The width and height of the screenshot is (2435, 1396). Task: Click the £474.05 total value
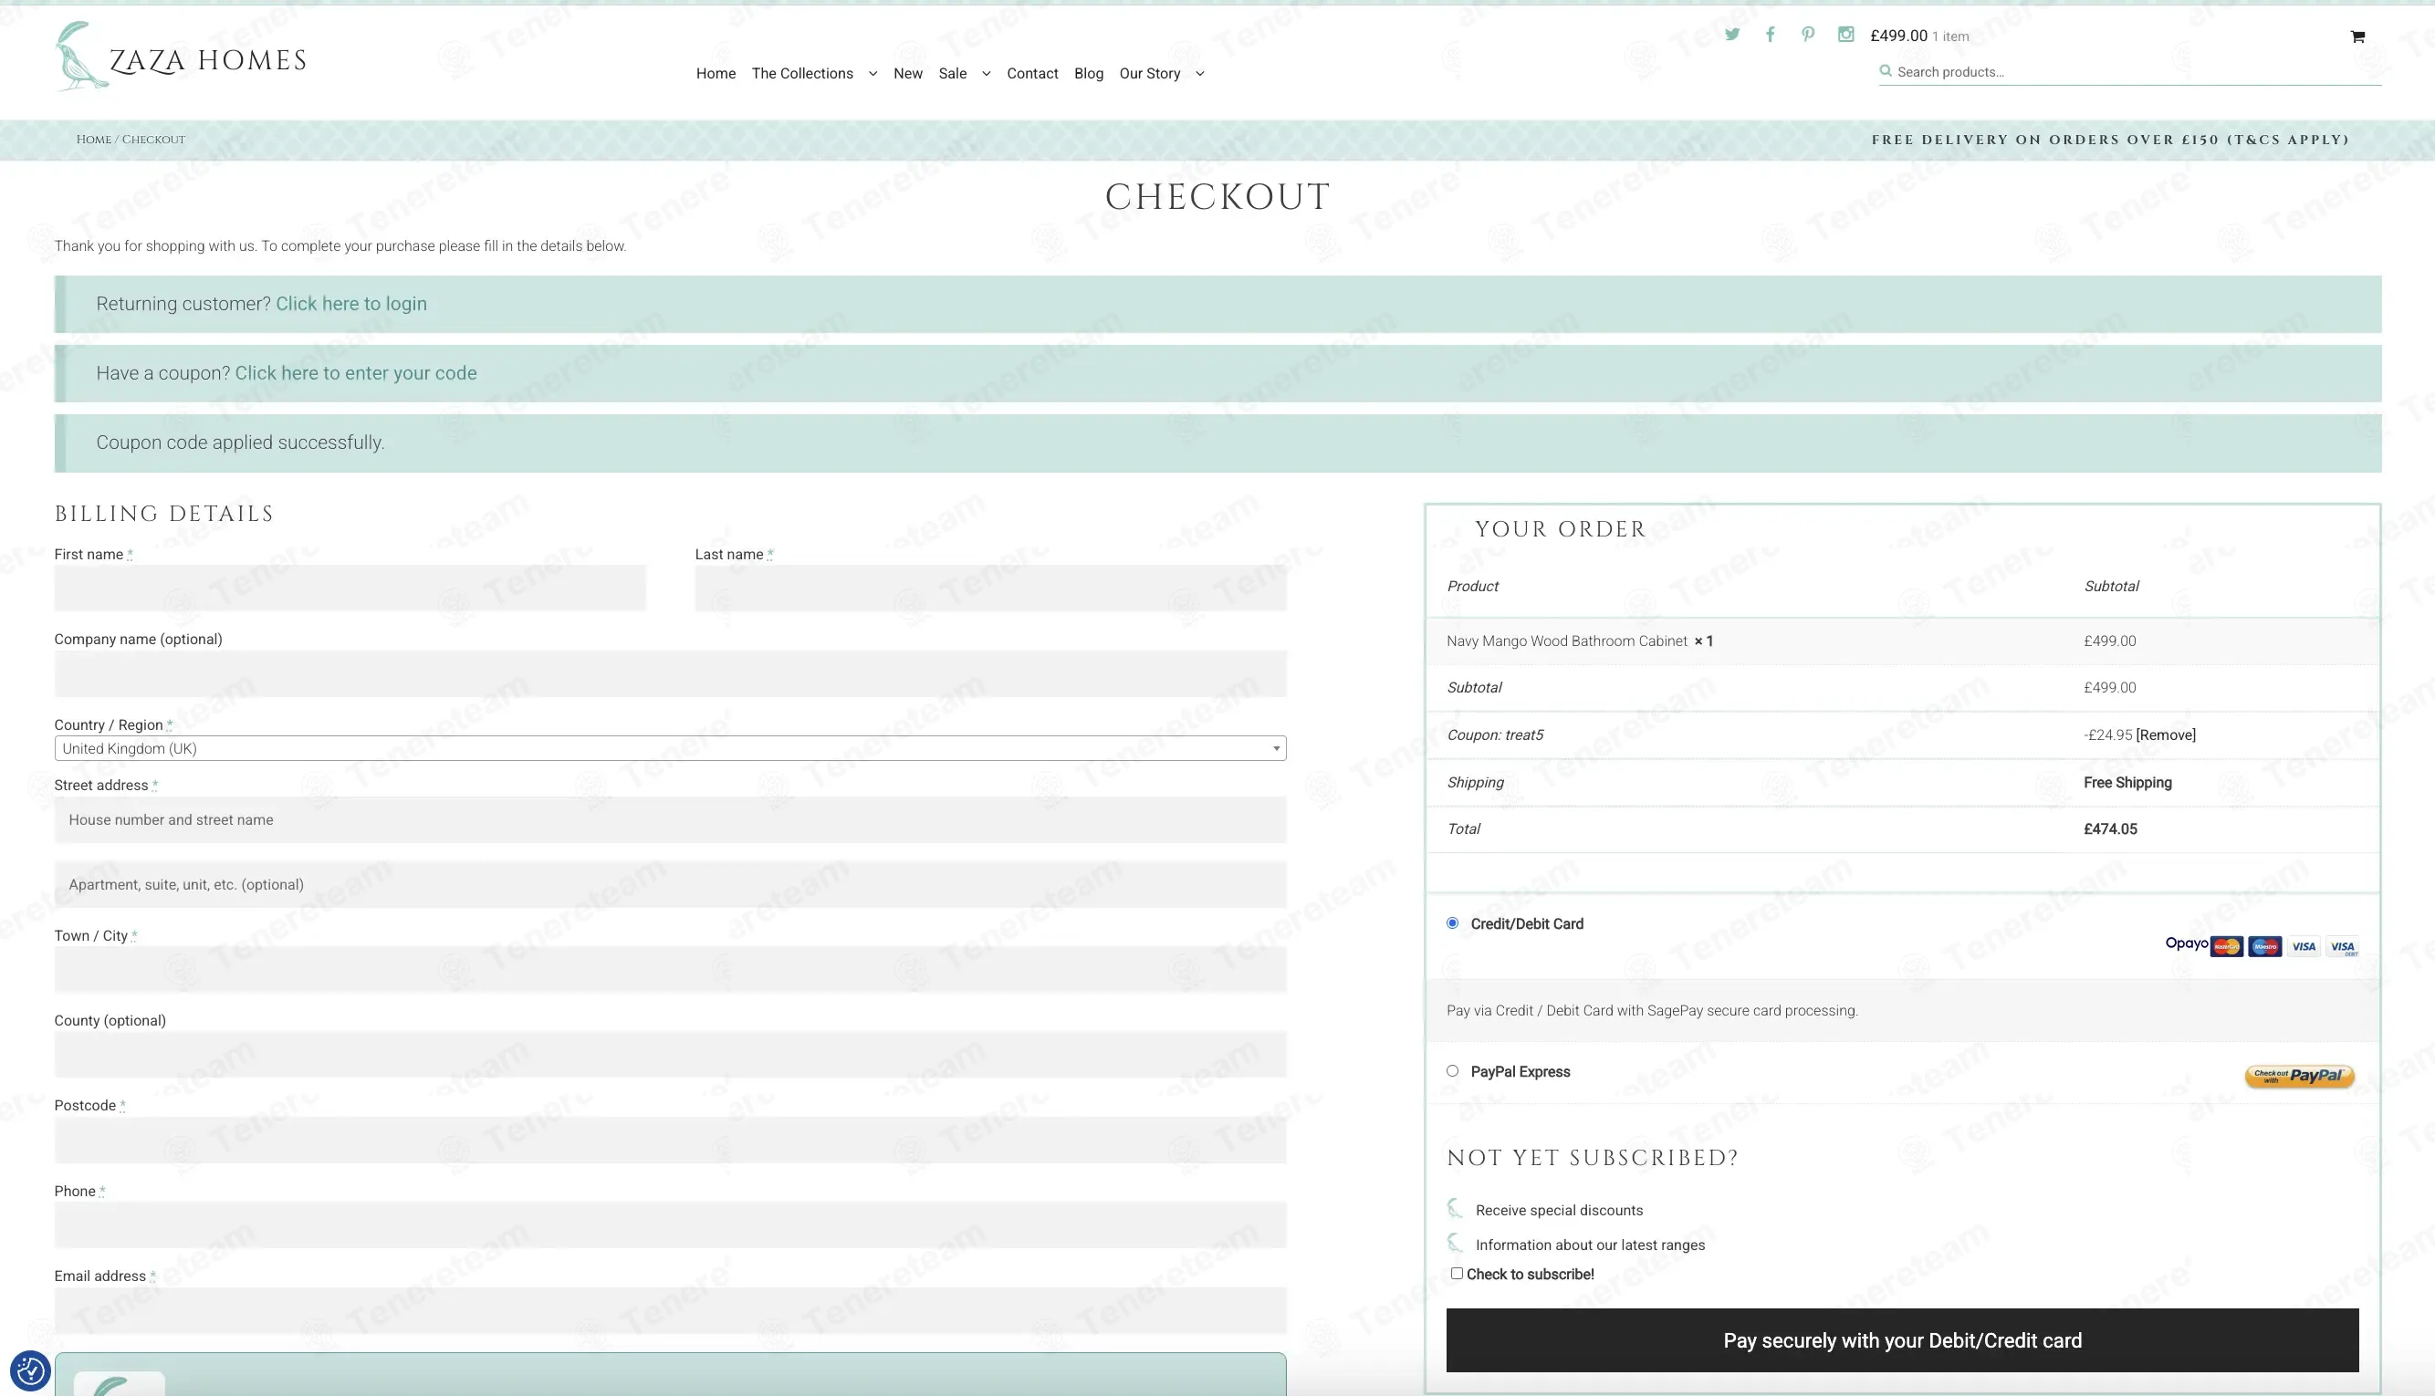(2110, 829)
